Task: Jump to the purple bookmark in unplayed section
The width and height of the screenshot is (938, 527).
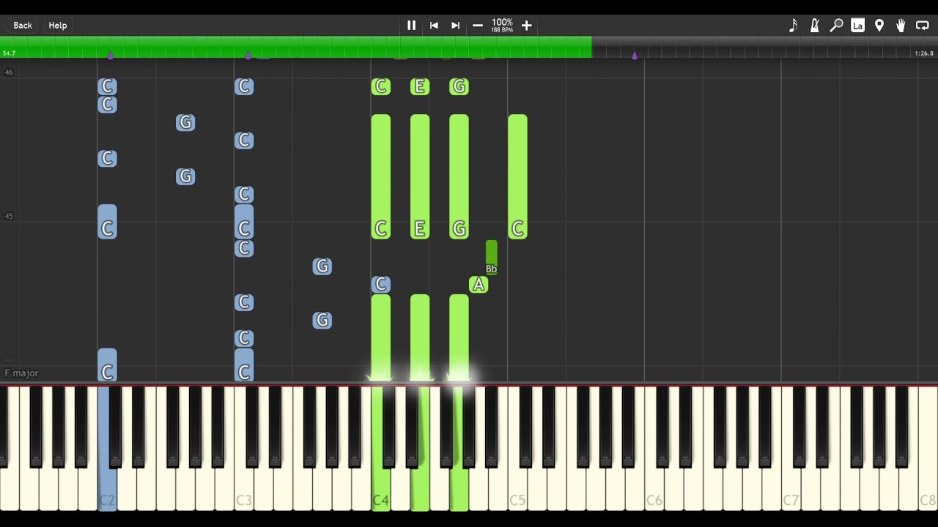Action: tap(635, 56)
